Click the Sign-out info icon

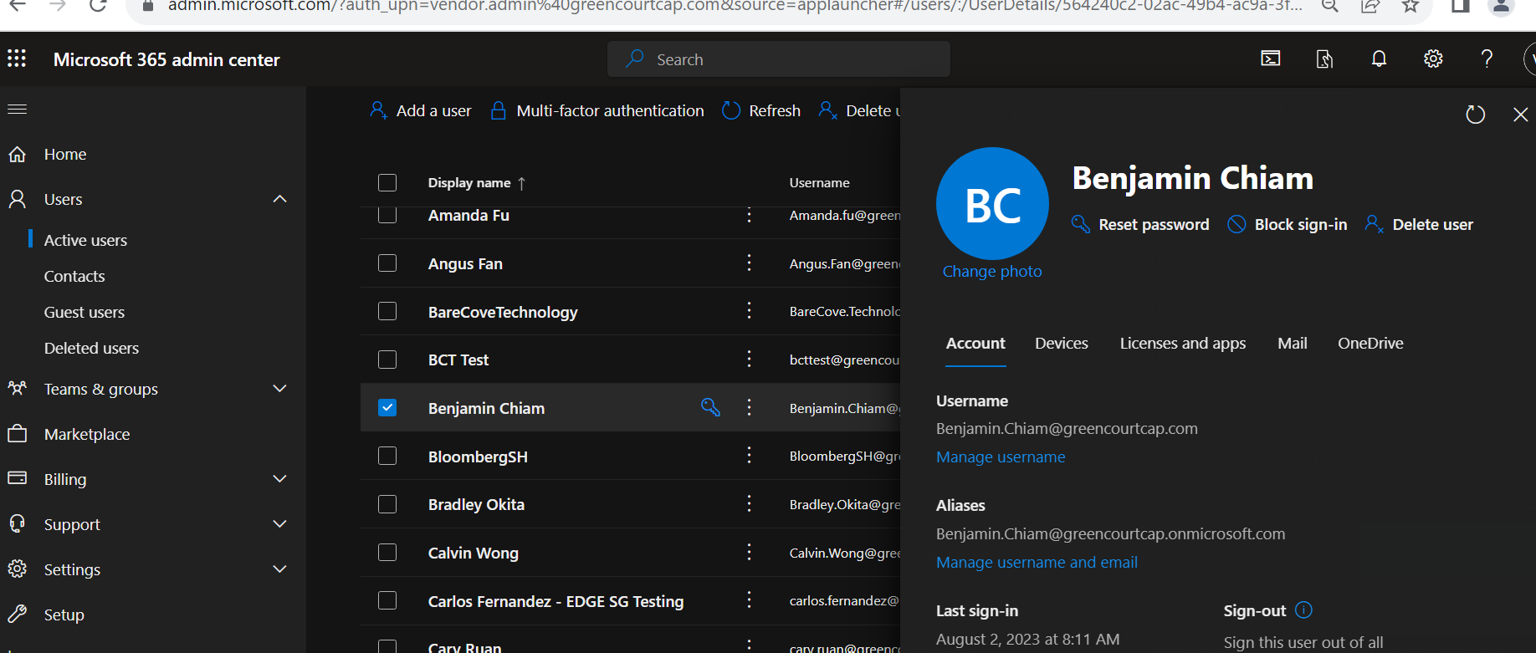[x=1303, y=610]
